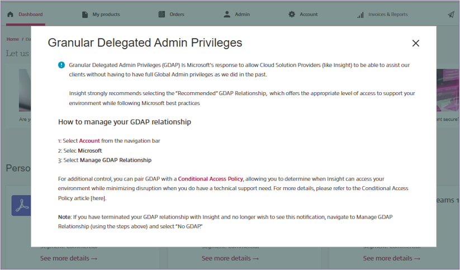The height and width of the screenshot is (270, 460).
Task: Open the Admin menu item
Action: (x=243, y=15)
